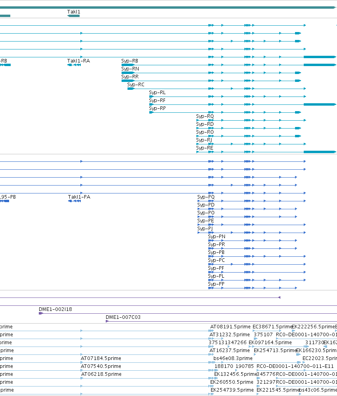The width and height of the screenshot is (337, 396).
Task: Select the Syp-RQ transcript name
Action: [205, 116]
